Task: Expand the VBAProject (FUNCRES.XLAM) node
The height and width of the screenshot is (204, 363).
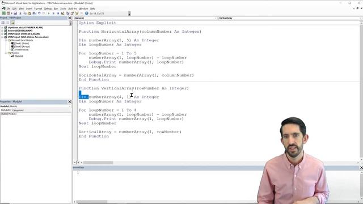Action: [2, 34]
